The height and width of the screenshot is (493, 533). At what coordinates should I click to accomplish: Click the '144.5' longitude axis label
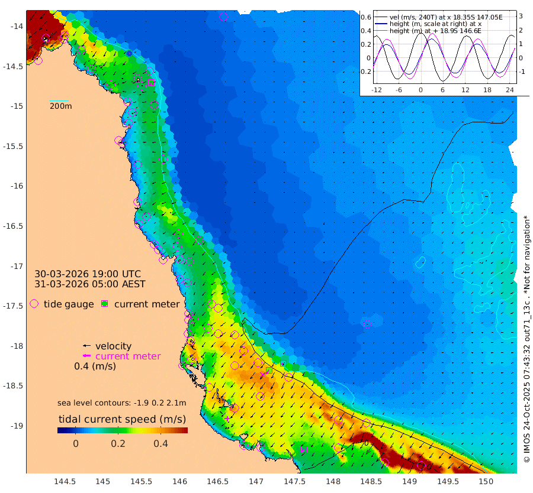point(65,481)
